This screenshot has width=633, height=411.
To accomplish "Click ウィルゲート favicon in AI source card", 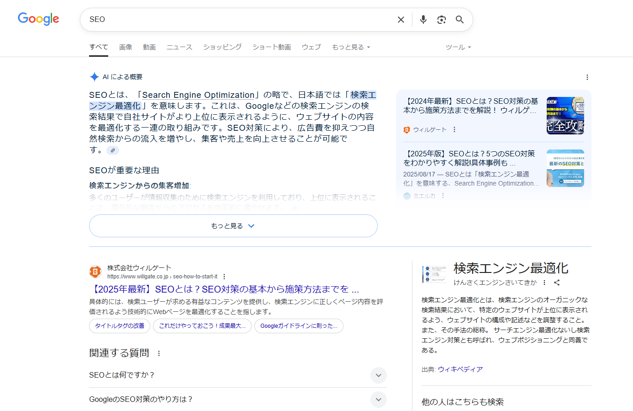I will point(407,130).
